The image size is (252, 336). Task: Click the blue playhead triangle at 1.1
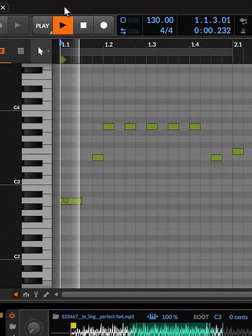coord(61,43)
